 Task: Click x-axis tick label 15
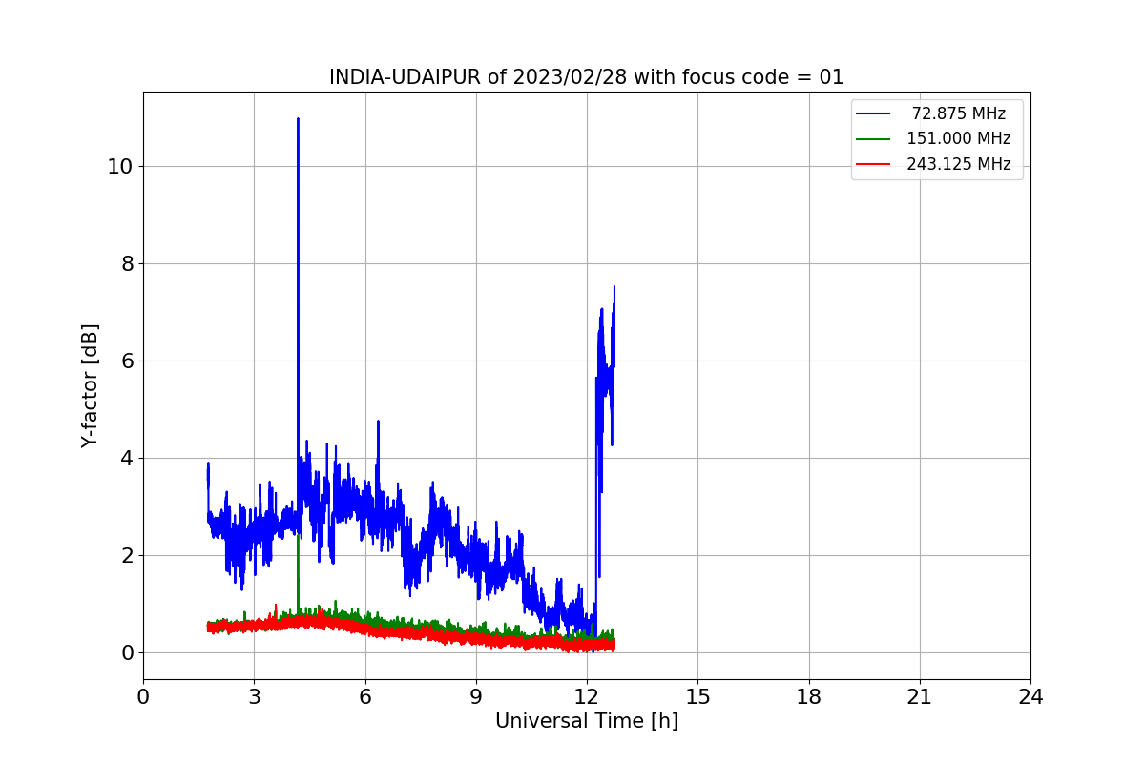tap(697, 697)
